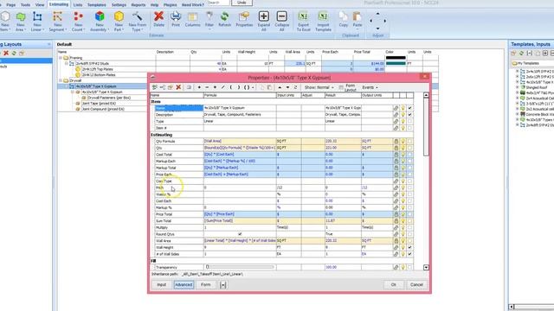Click the lock icon in Qty Formula row
554x311 pixels.
tap(396, 141)
